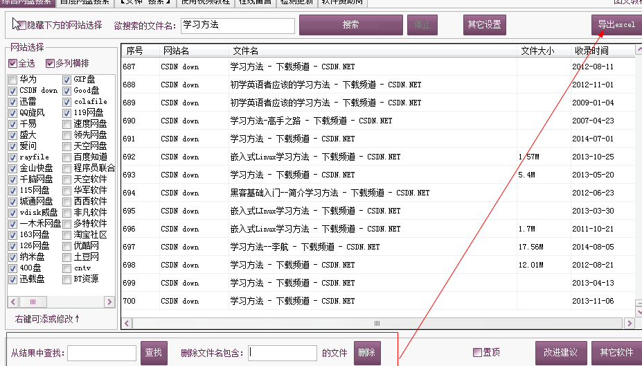Click right arrow of website list scrollbar
This screenshot has height=366, width=642.
point(109,302)
